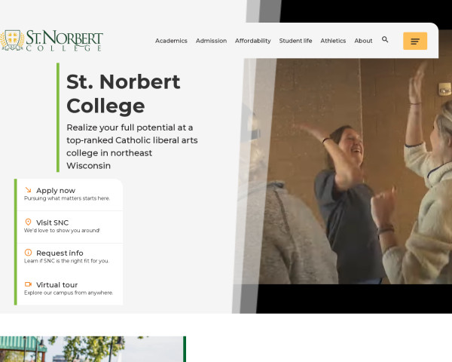Go to the Visit SNC link
The height and width of the screenshot is (362, 452).
point(52,222)
